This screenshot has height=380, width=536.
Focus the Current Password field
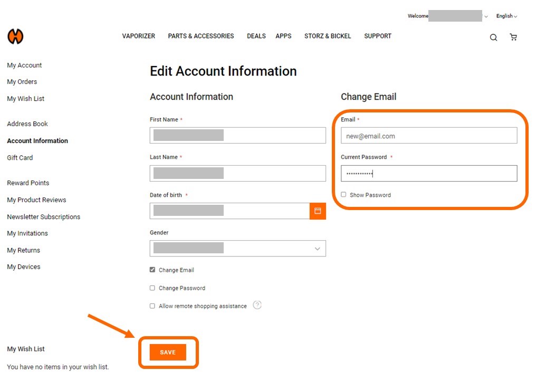(x=428, y=174)
